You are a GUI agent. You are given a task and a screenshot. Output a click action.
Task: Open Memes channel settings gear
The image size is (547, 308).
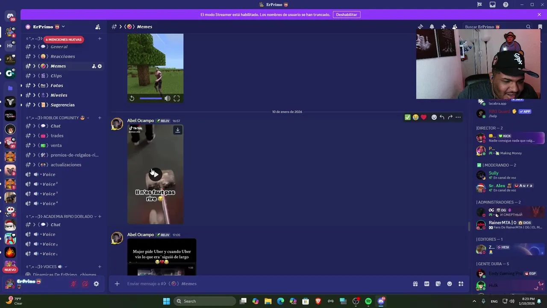pos(100,66)
